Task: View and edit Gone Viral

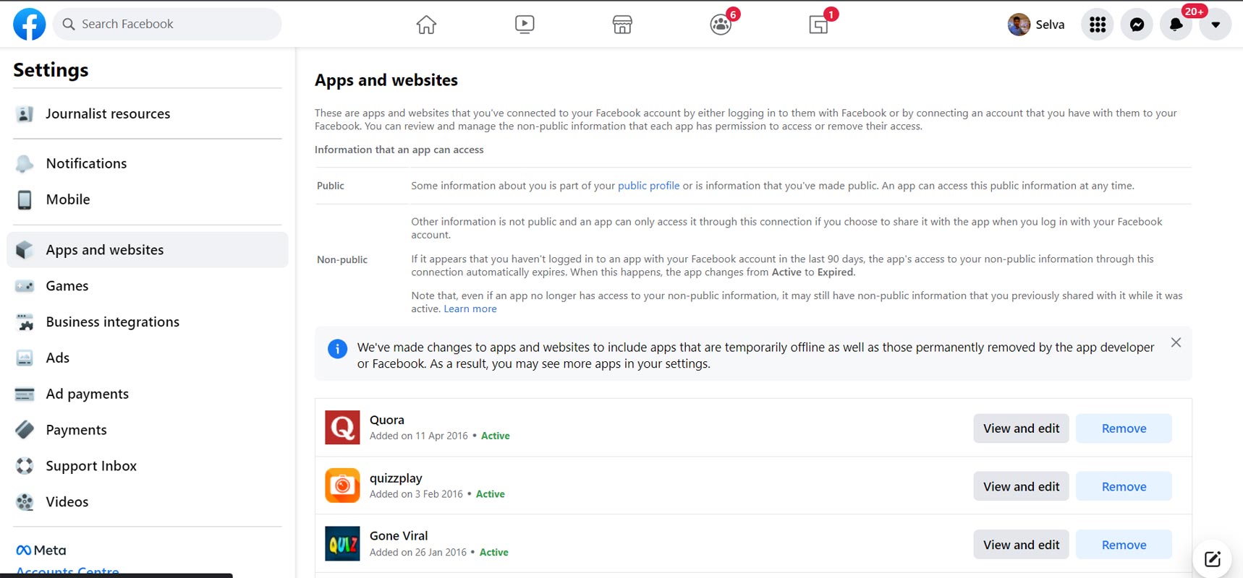Action: pyautogui.click(x=1021, y=545)
